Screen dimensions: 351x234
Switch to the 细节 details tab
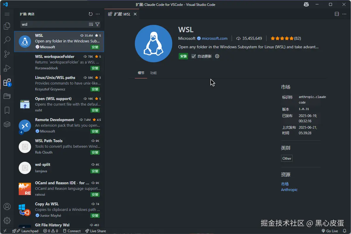(141, 73)
